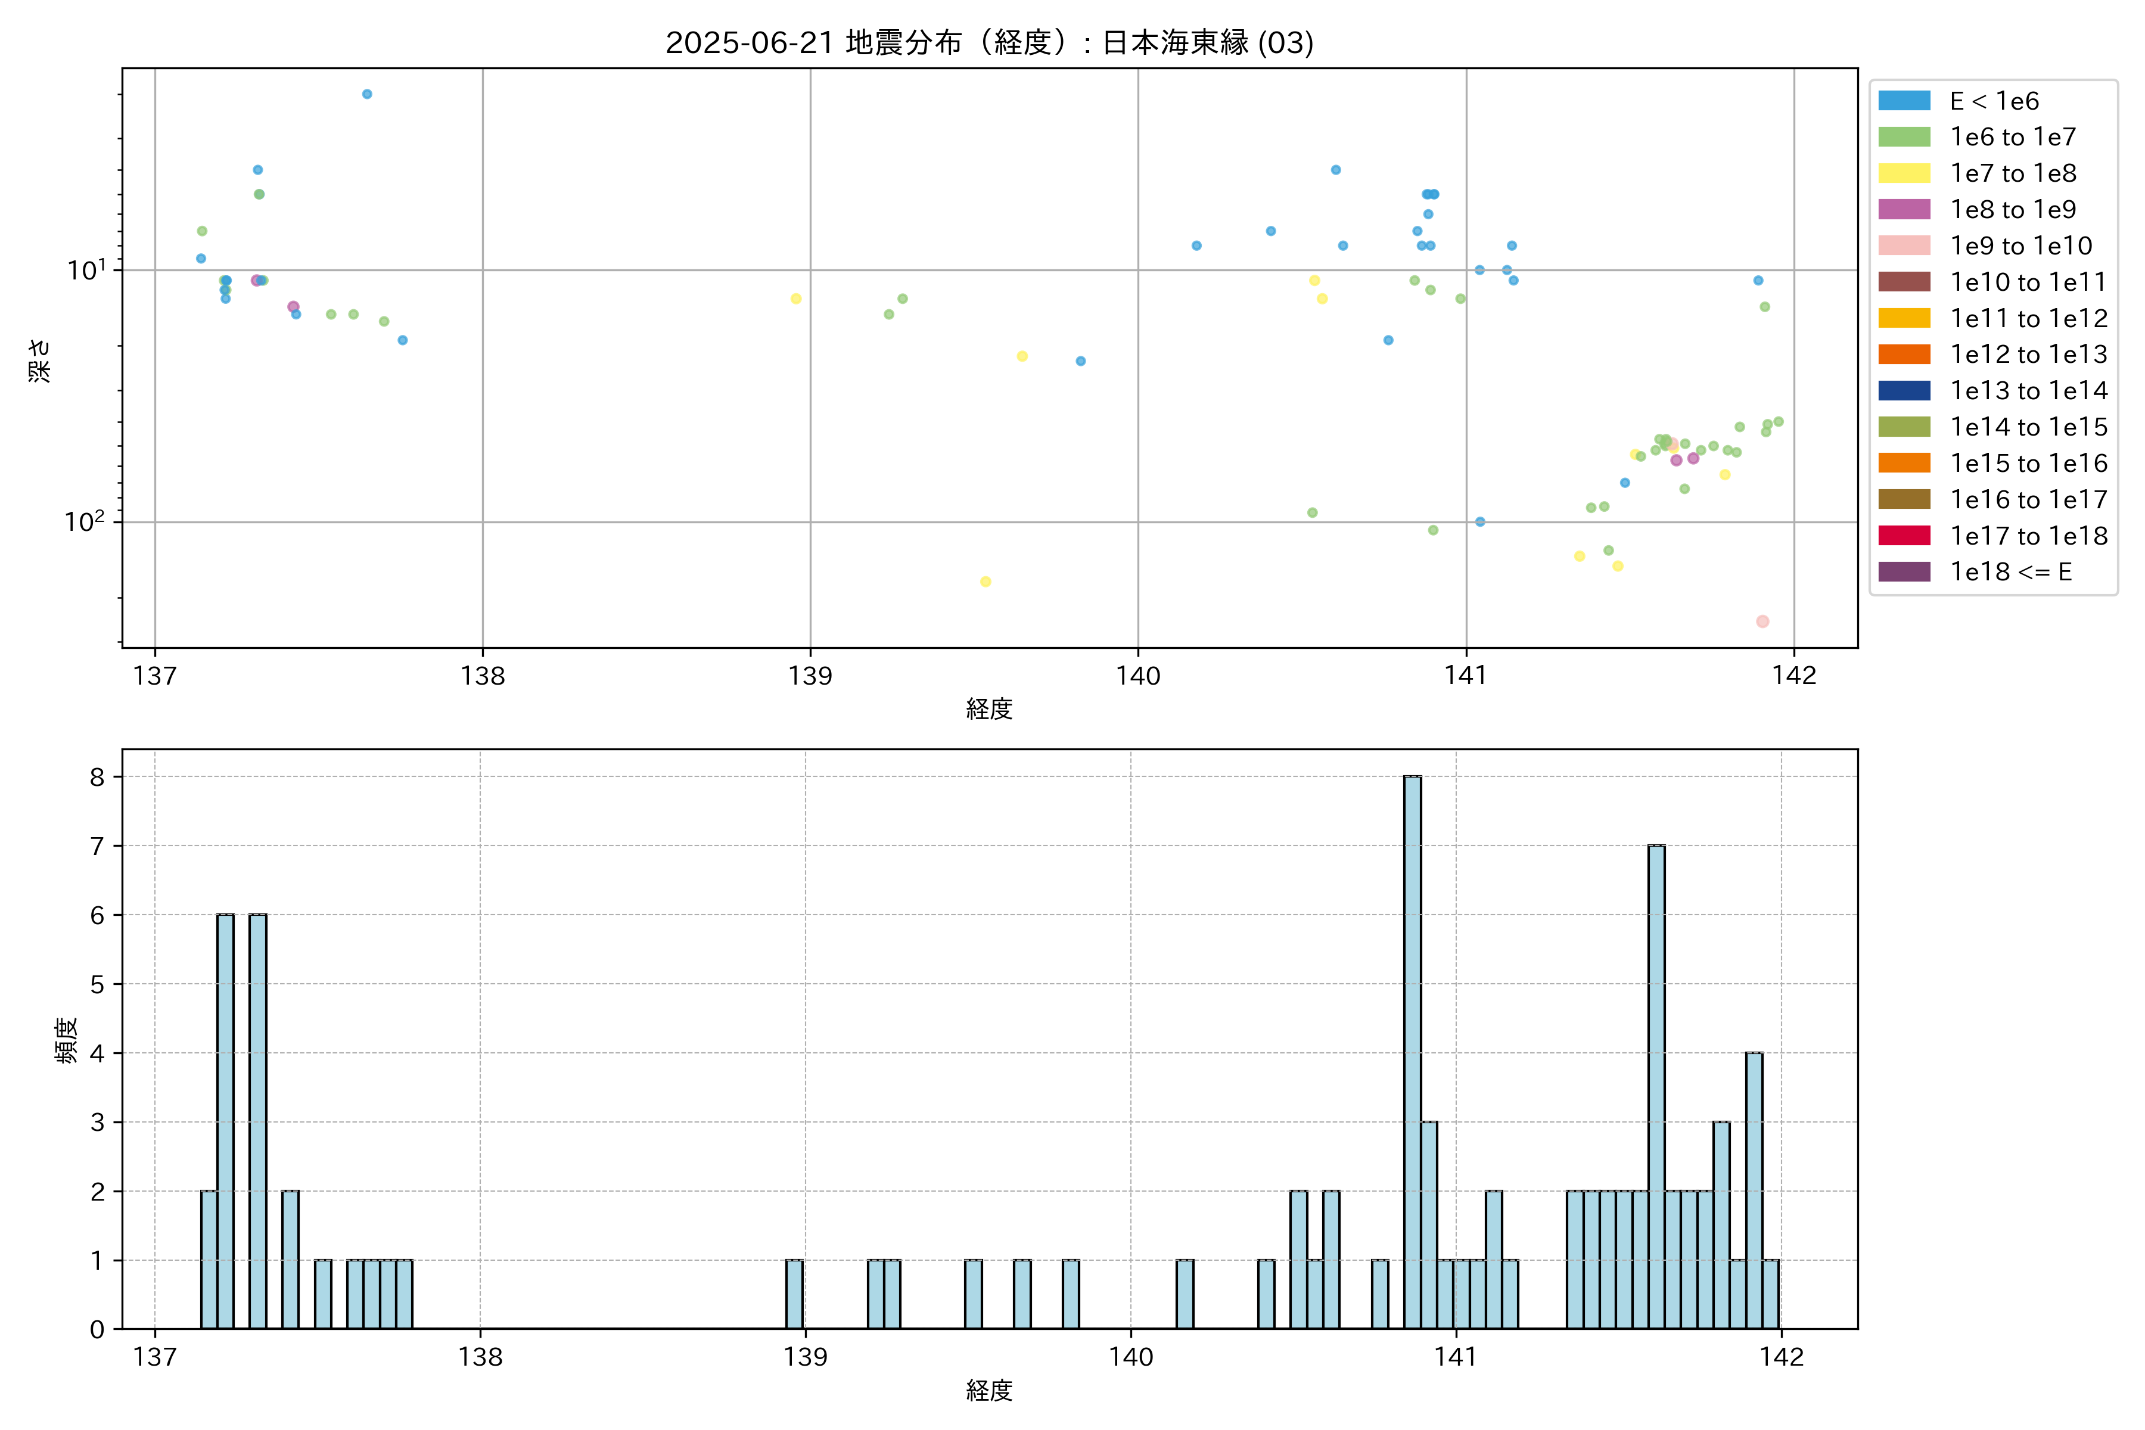Click the pink scatter point near longitude 142
This screenshot has width=2145, height=1430.
(1762, 621)
